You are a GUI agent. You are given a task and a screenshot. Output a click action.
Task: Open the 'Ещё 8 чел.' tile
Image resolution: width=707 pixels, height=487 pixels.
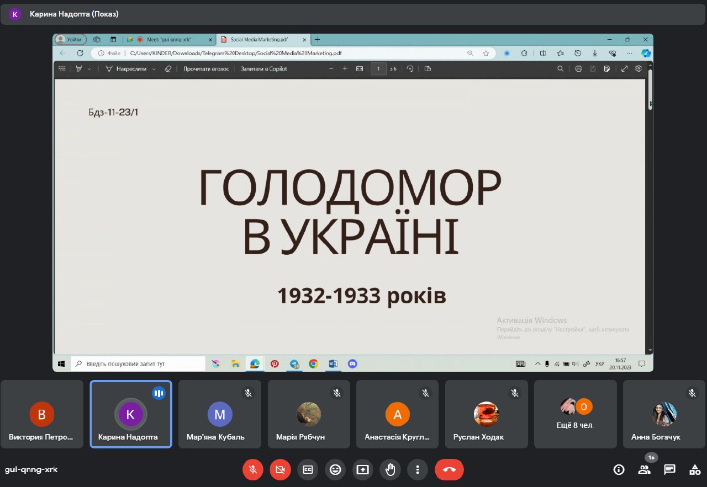pyautogui.click(x=576, y=414)
